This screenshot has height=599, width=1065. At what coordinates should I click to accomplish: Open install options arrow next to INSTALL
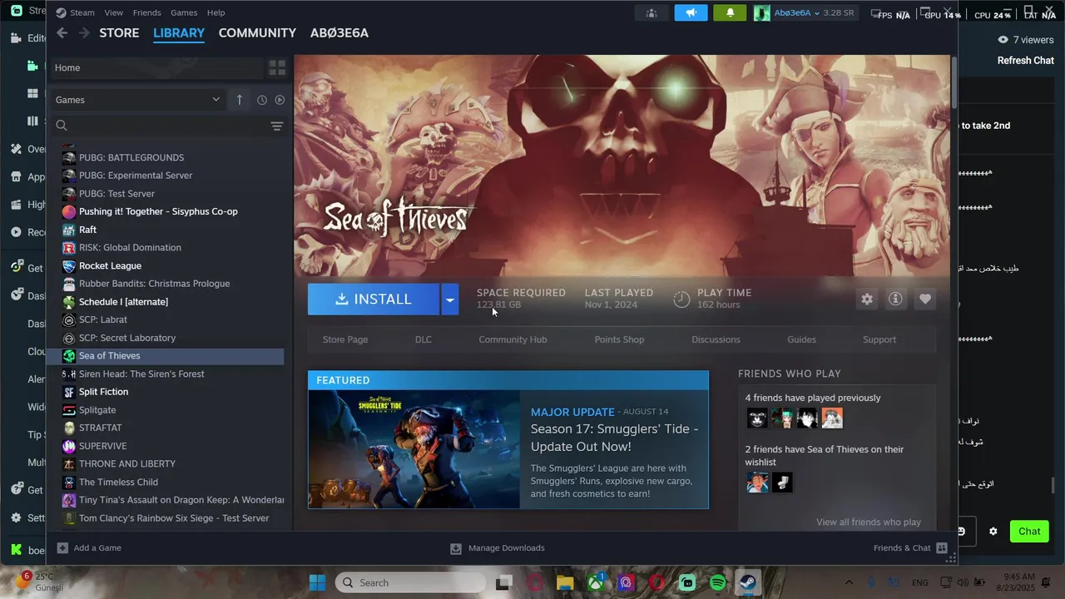click(x=449, y=299)
